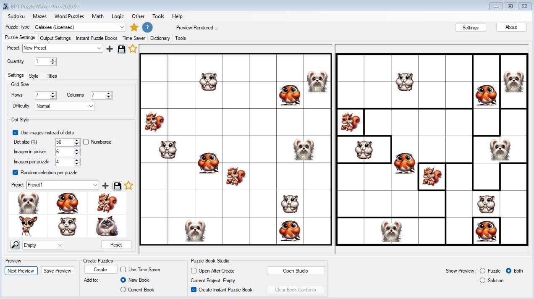Select the squirrel picker image
This screenshot has height=299, width=534.
pyautogui.click(x=107, y=203)
